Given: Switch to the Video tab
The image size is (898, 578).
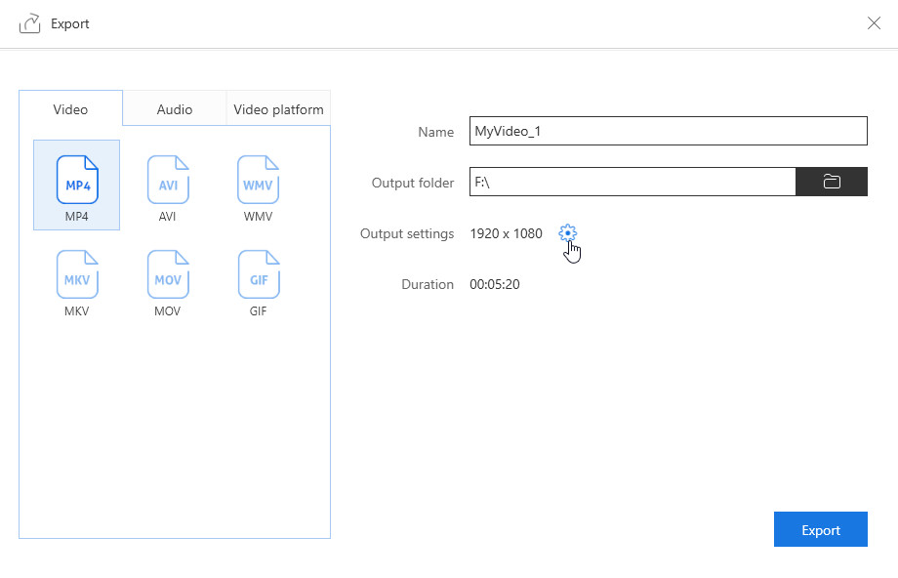Looking at the screenshot, I should (x=70, y=109).
